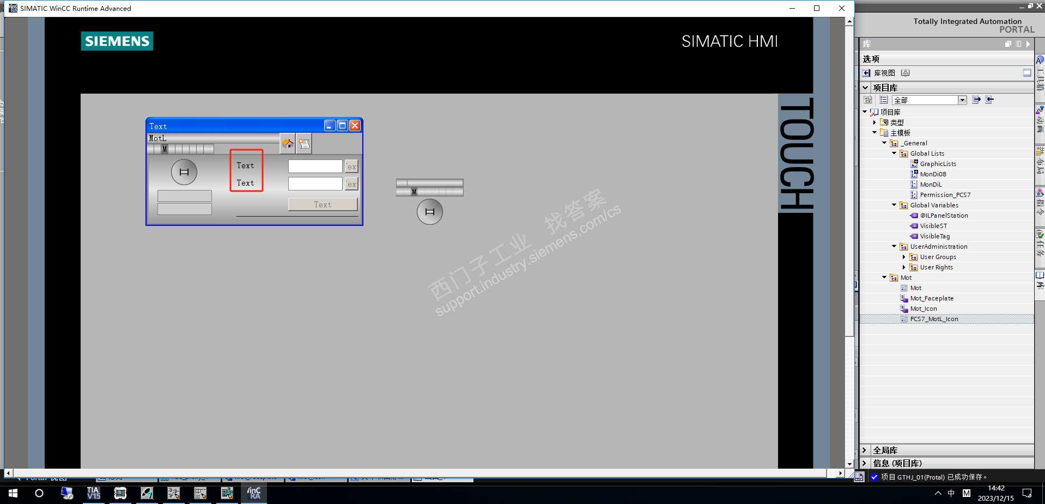Click the first project library toolbar icon
1045x504 pixels.
(868, 100)
